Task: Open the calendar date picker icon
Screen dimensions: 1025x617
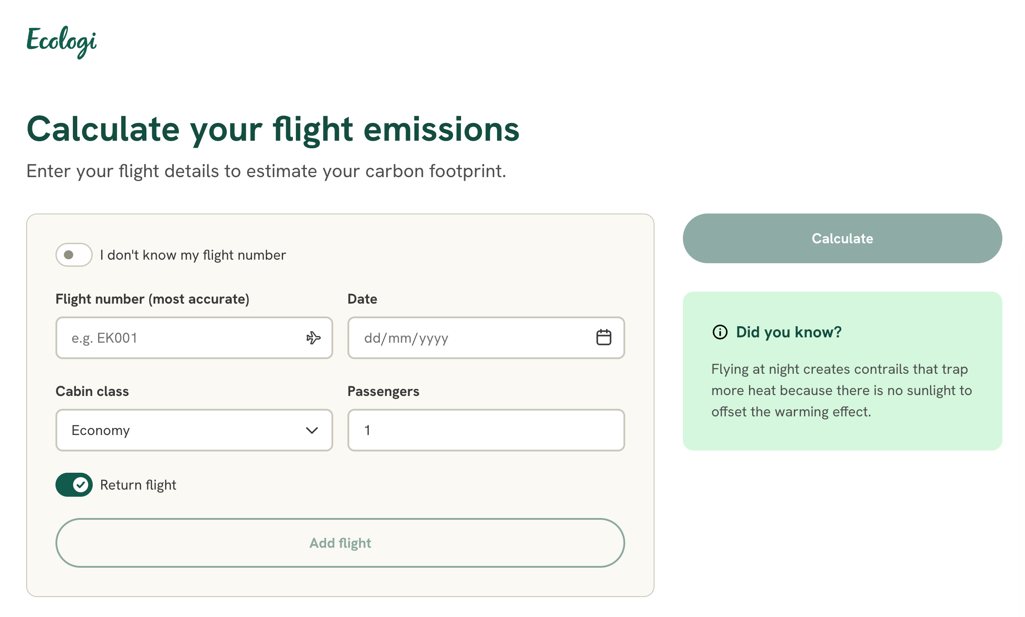Action: pyautogui.click(x=603, y=338)
